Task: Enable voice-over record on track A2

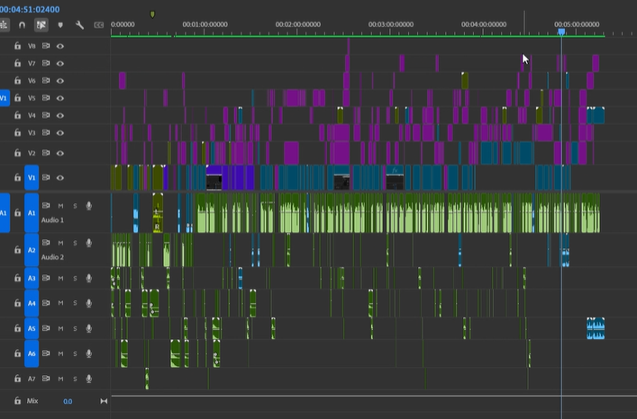Action: click(88, 243)
